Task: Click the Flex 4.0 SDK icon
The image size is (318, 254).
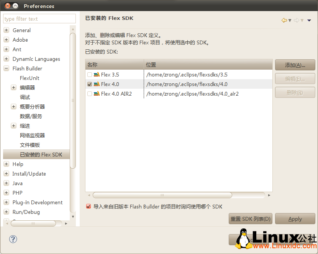Action: 97,84
